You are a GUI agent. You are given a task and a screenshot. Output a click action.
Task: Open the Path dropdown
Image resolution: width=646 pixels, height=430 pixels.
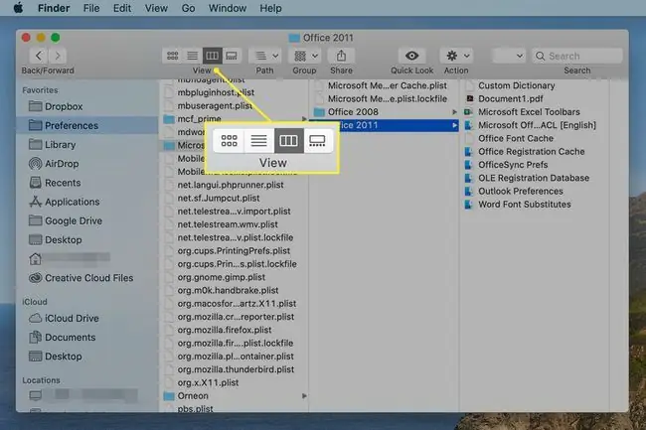tap(265, 56)
